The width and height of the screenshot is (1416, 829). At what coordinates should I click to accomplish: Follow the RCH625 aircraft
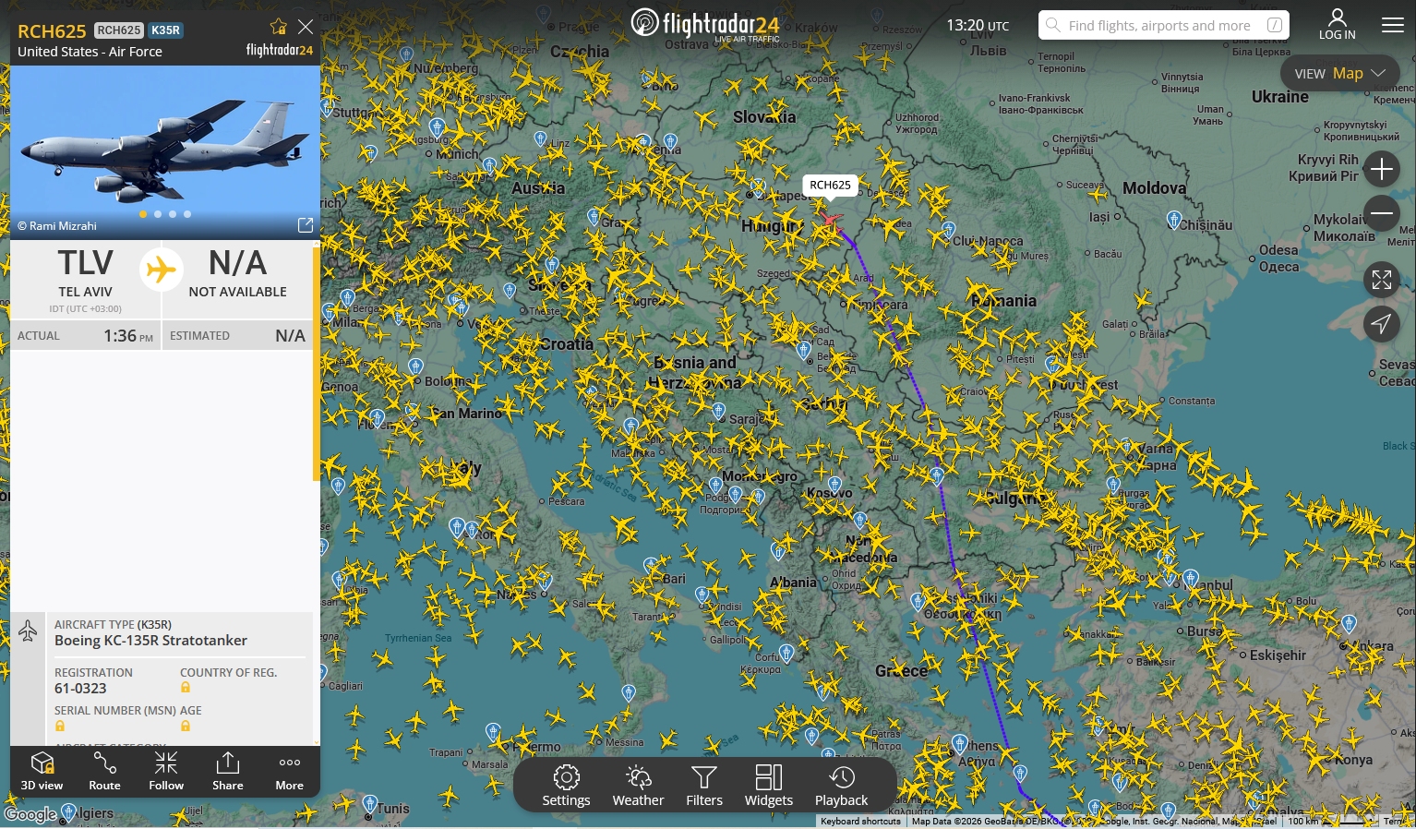tap(166, 771)
